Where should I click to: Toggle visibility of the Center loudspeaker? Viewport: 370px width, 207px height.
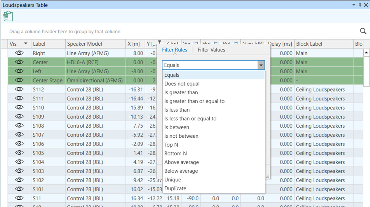click(19, 62)
